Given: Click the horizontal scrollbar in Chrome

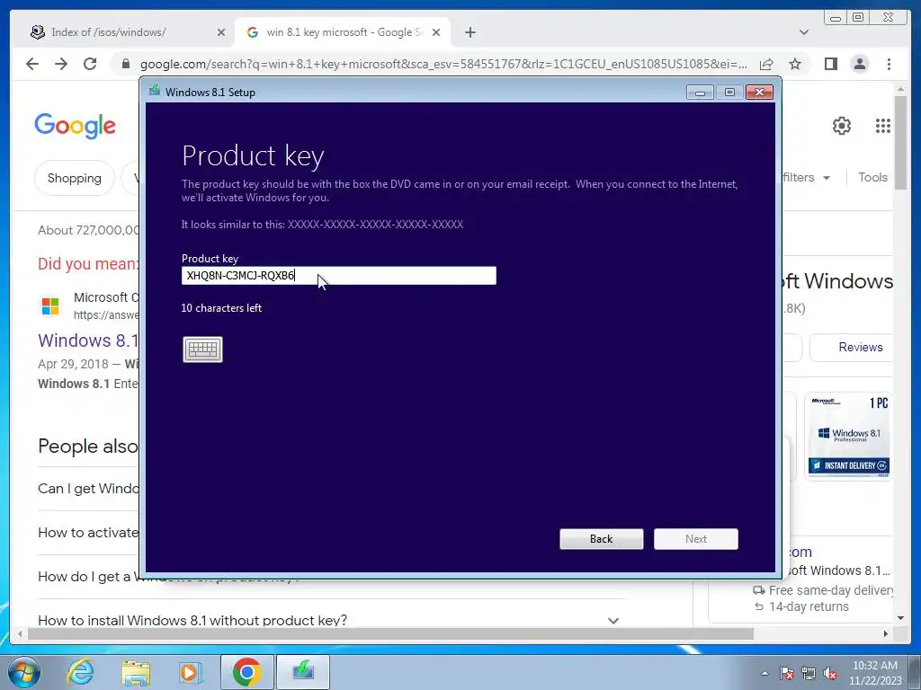Looking at the screenshot, I should [x=390, y=633].
